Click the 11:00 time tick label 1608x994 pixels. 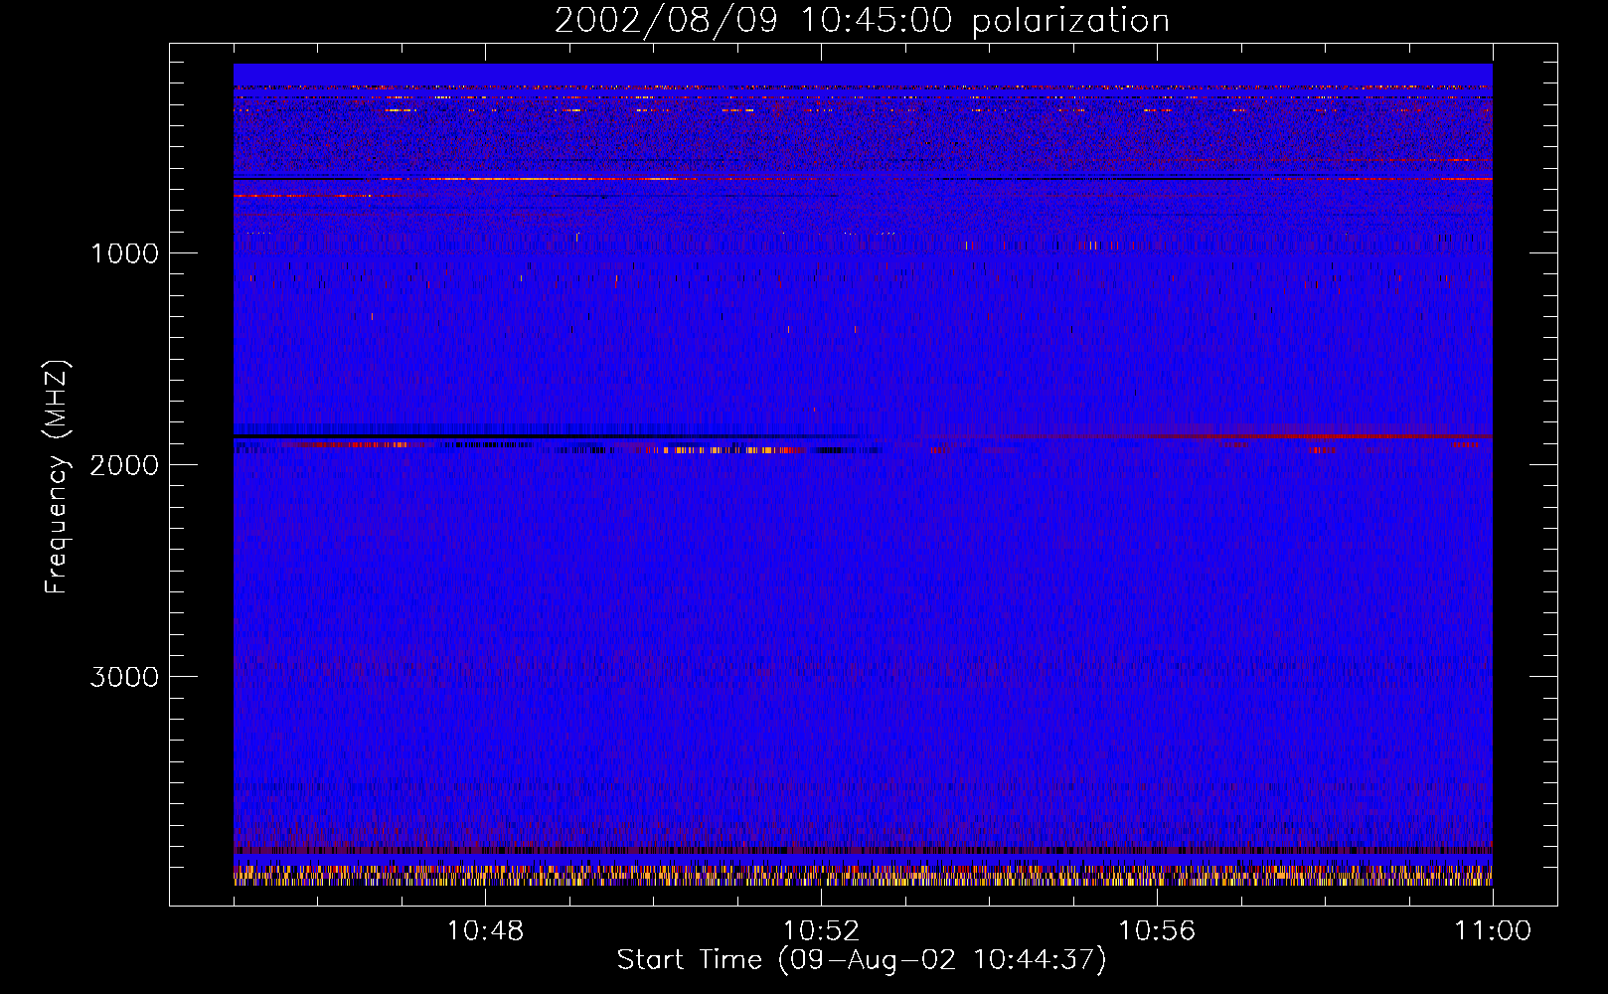[x=1493, y=931]
